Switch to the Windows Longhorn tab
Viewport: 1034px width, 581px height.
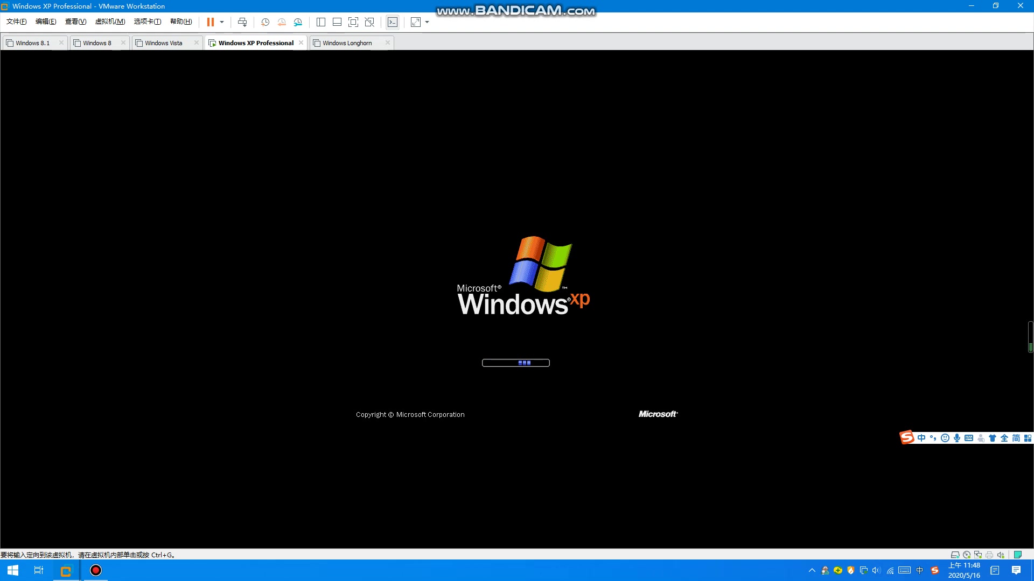(x=347, y=42)
